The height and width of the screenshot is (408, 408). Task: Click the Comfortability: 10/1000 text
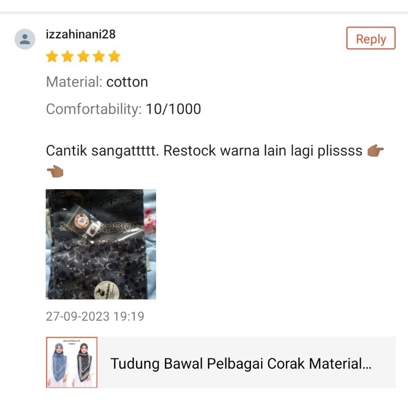[x=123, y=109]
